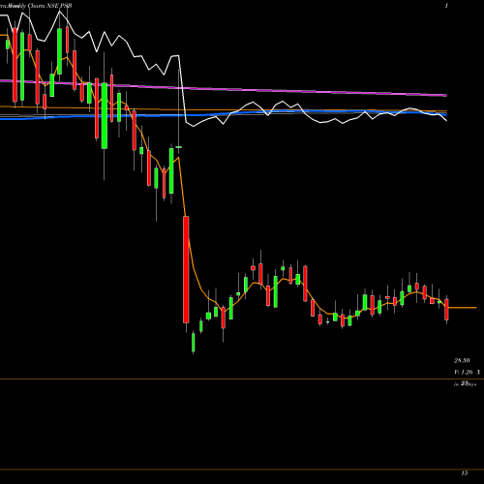Click the 15 axis label at bottom right
Viewport: 484px width, 484px height.
coord(465,473)
